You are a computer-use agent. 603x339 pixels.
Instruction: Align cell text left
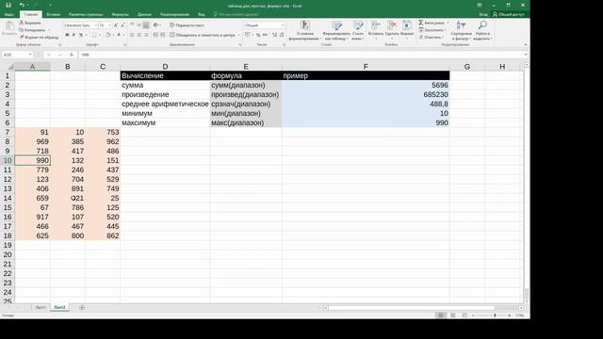(132, 35)
